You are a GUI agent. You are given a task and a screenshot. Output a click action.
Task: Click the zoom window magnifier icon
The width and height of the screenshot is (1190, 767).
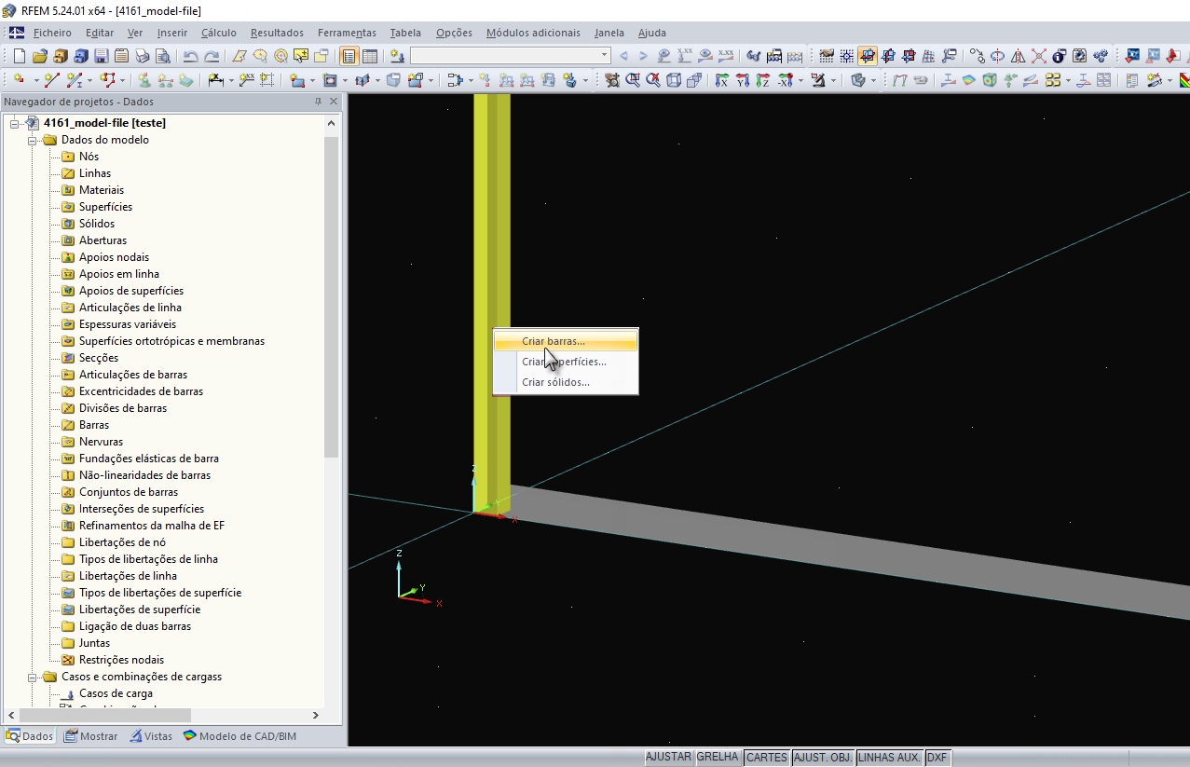click(633, 80)
